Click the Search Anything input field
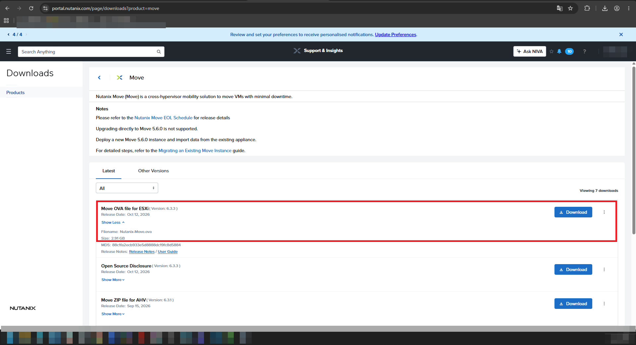 [x=87, y=52]
